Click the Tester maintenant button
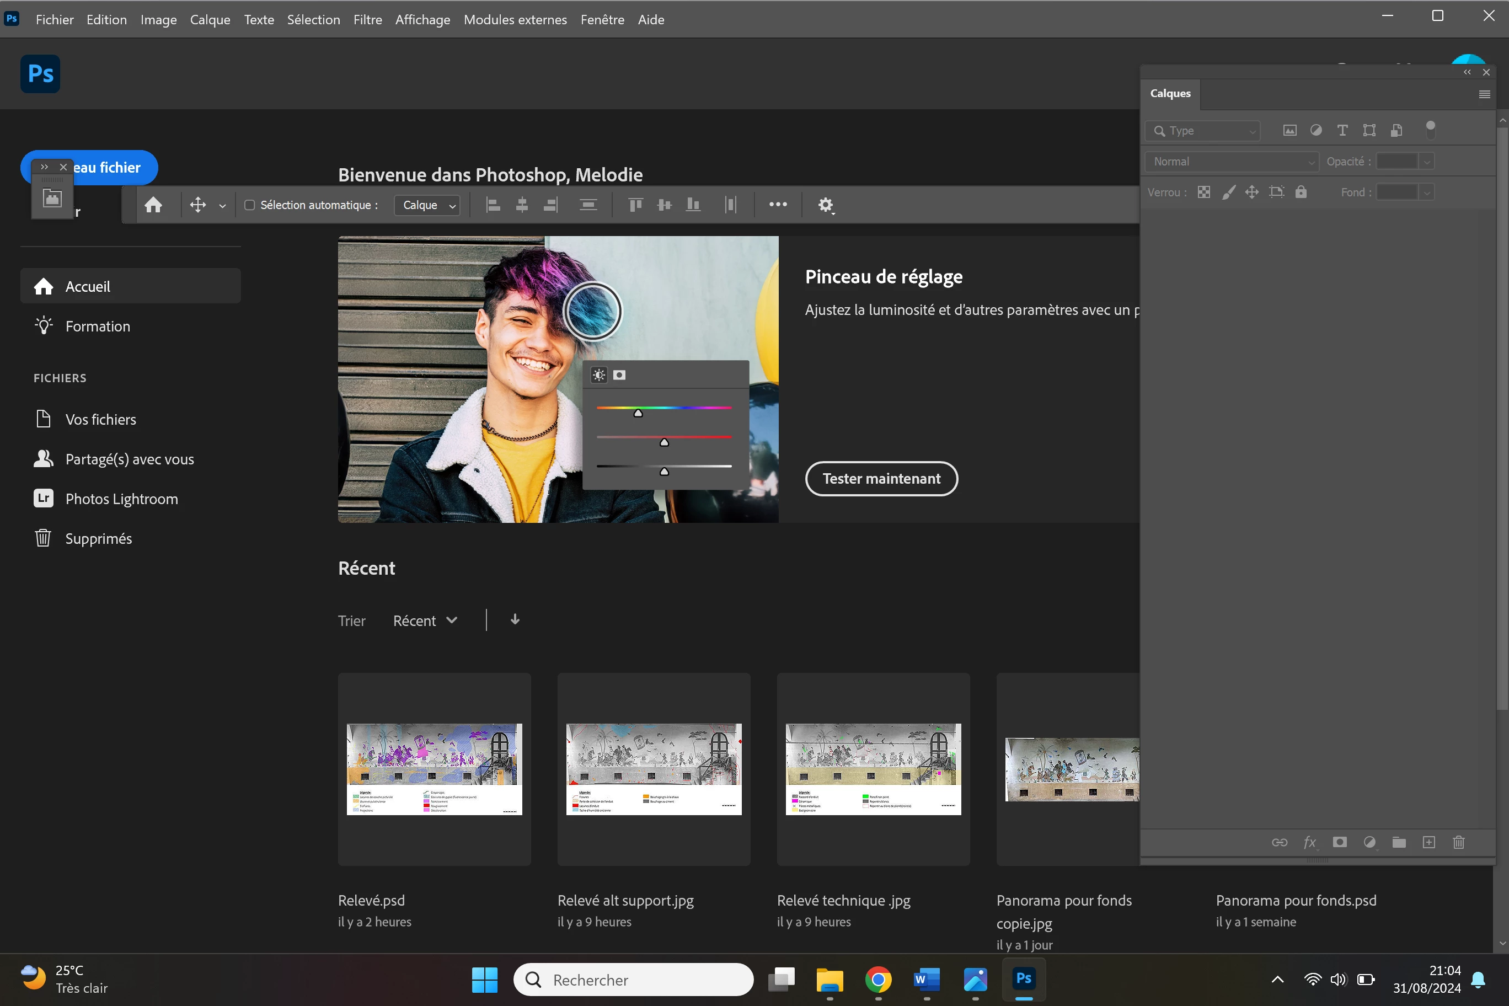 point(881,479)
